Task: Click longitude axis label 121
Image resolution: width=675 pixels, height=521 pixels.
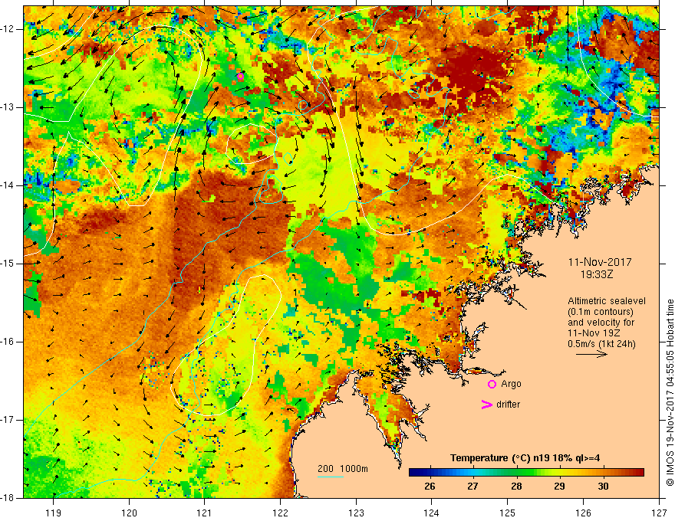Action: 205,513
